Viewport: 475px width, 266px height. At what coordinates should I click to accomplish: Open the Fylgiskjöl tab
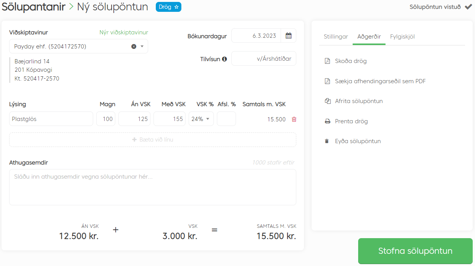[402, 37]
